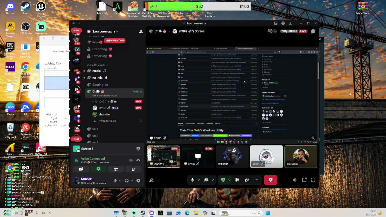Viewport: 386px width, 217px height.
Task: Open noise suppression waveform icon
Action: pyautogui.click(x=131, y=160)
